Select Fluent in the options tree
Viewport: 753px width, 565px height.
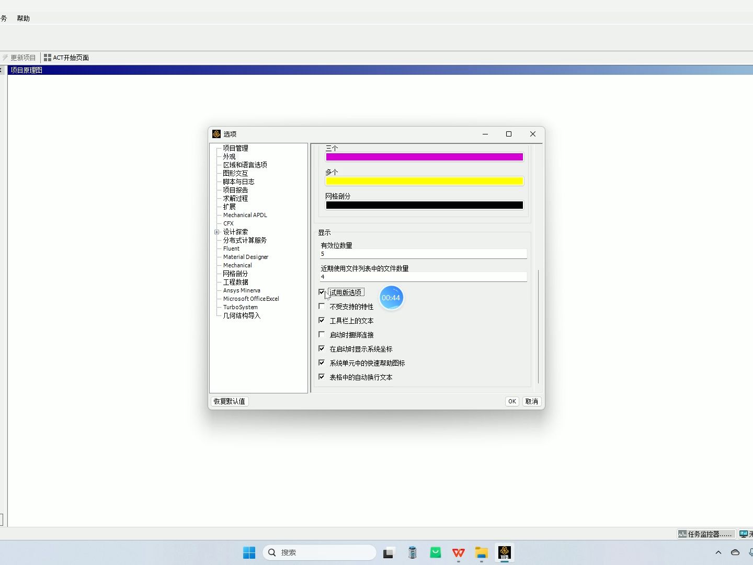click(x=232, y=248)
